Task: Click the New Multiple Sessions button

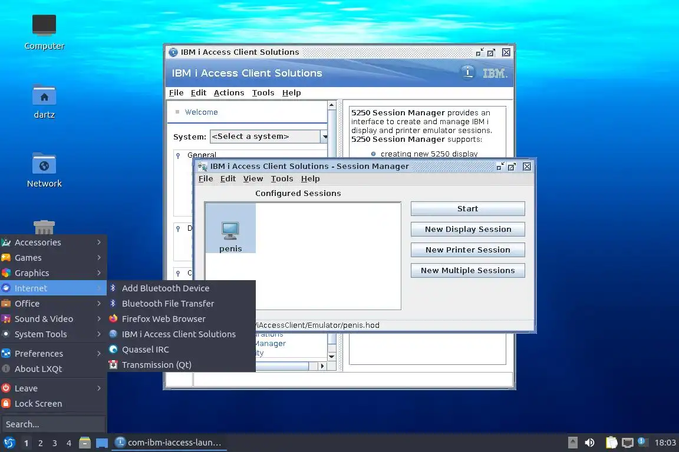Action: (x=467, y=270)
